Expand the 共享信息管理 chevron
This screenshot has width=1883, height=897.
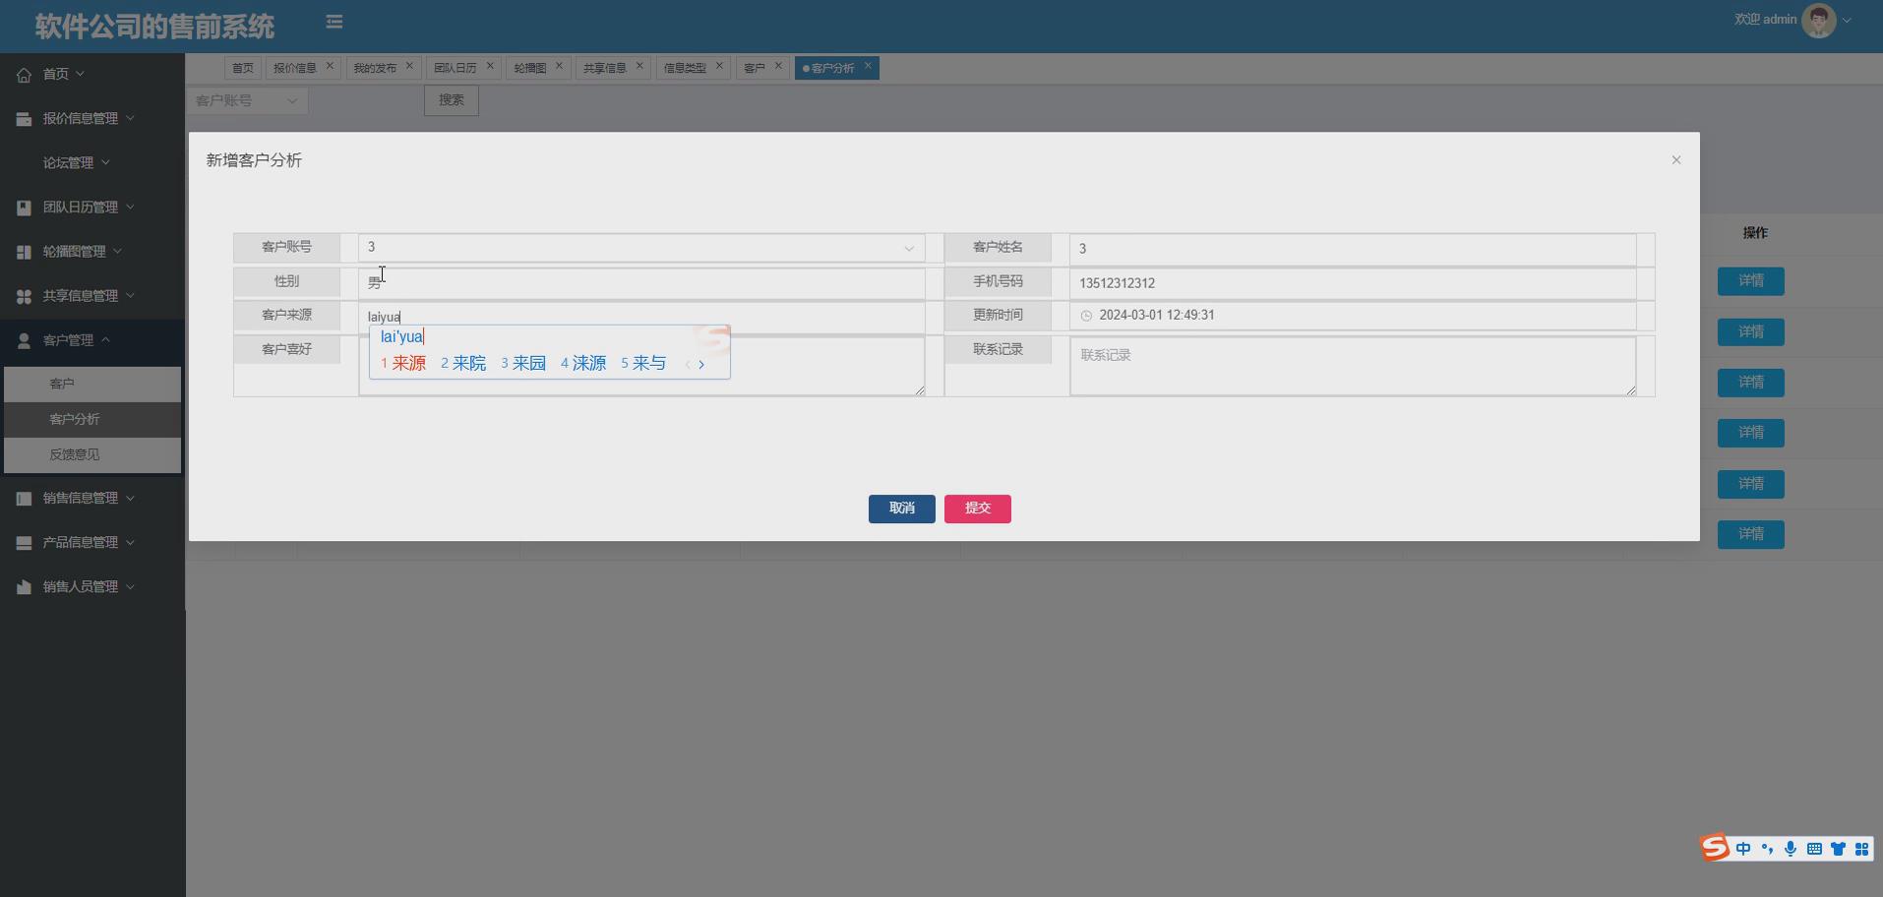click(130, 295)
